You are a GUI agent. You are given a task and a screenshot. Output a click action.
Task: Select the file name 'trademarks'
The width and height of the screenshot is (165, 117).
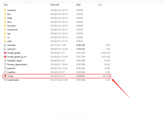pos(13,80)
